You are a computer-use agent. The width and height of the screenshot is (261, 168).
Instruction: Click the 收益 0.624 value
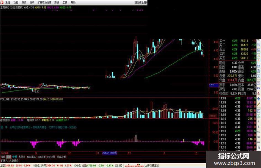click(x=234, y=94)
